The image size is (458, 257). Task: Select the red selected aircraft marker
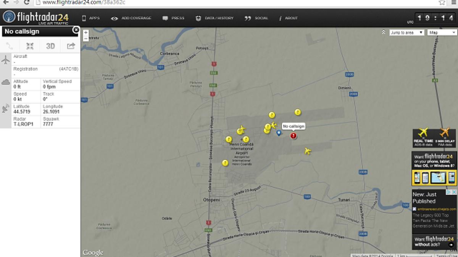(x=293, y=136)
